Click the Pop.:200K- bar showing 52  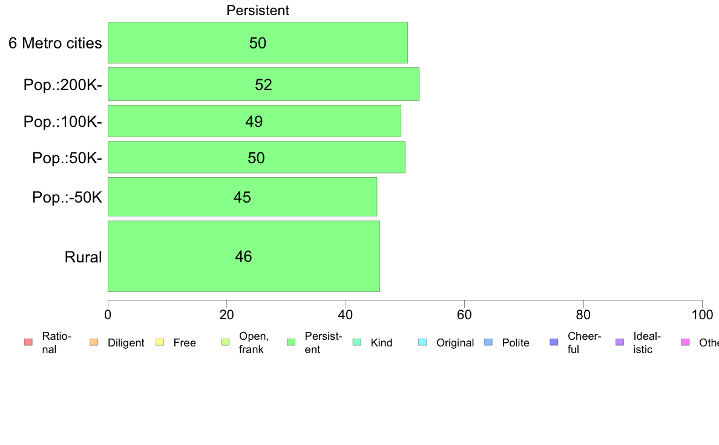coord(264,84)
